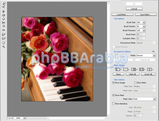Click the vertical scrollbar down arrow

(x=108, y=115)
